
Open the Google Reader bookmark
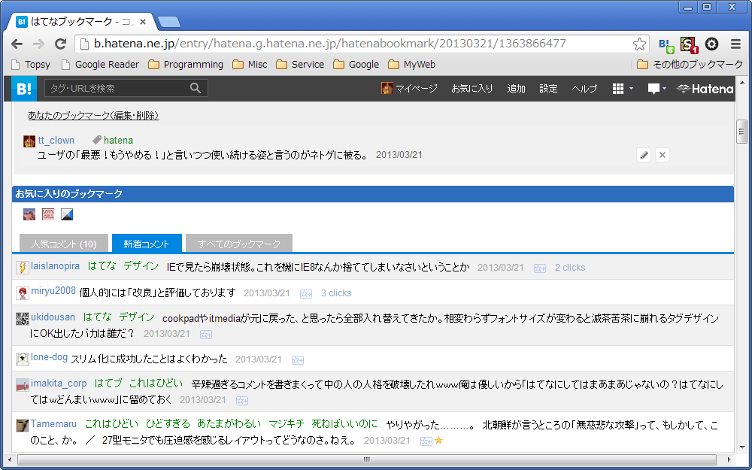[100, 65]
